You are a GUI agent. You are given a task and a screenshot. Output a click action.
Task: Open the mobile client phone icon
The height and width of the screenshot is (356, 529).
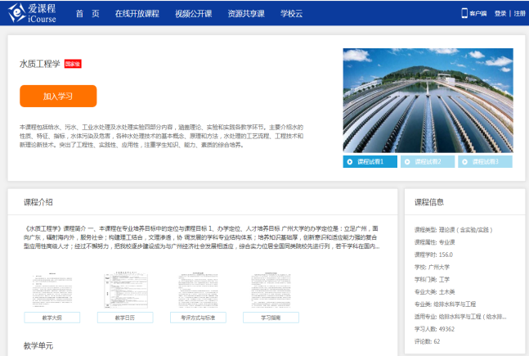point(464,13)
